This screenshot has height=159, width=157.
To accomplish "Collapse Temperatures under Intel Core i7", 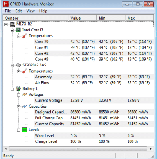I will coord(18,36).
